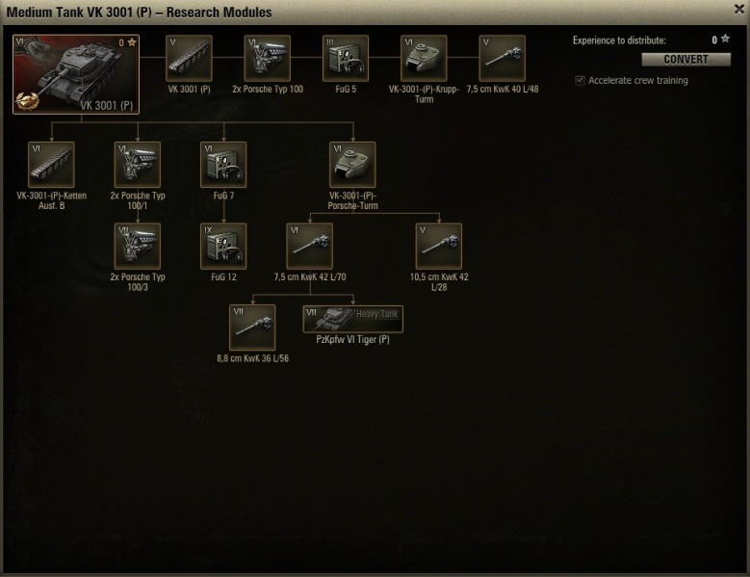Viewport: 750px width, 577px height.
Task: Select the 2x Porsche Typ 100 engine icon
Action: click(268, 58)
